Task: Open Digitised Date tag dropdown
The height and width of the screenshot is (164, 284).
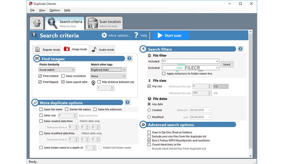Action: (x=108, y=69)
